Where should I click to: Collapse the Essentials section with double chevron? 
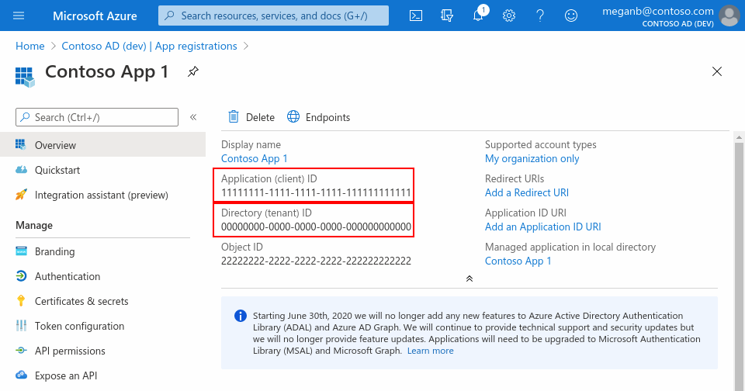pyautogui.click(x=470, y=279)
